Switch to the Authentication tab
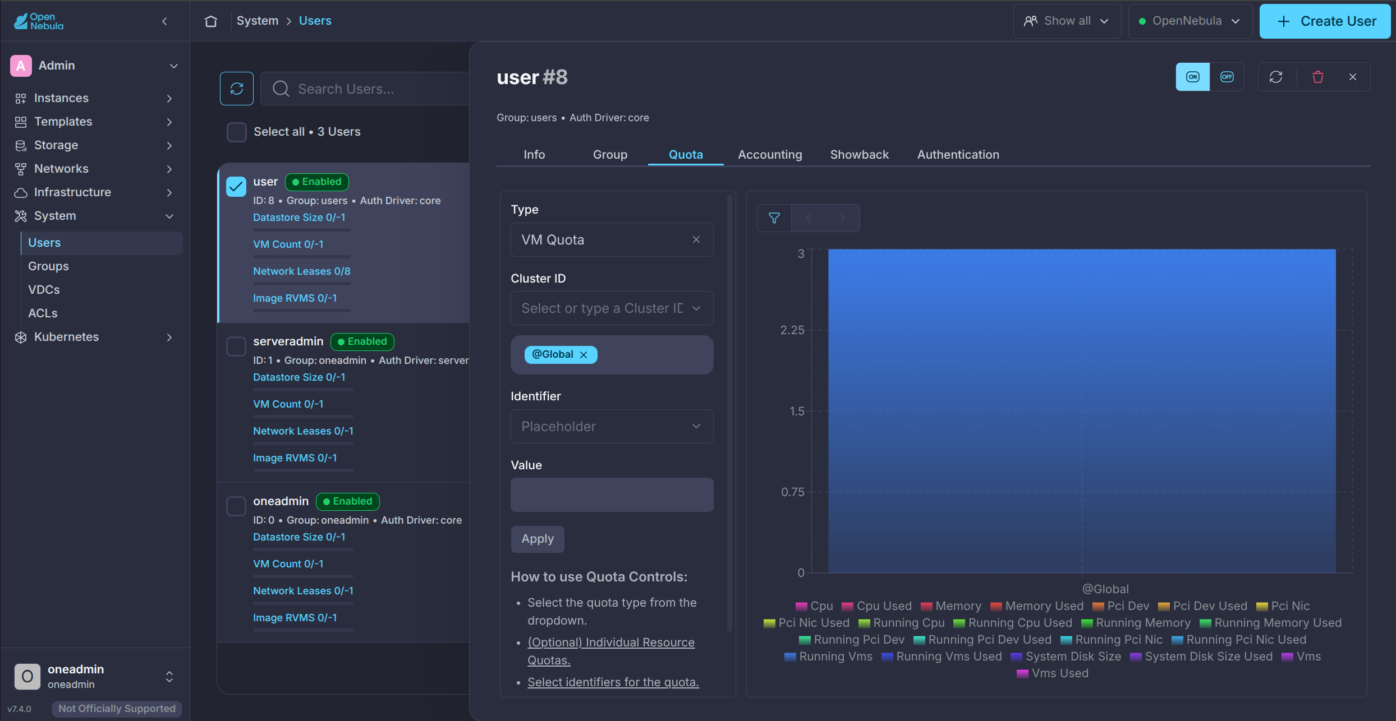 [x=958, y=155]
